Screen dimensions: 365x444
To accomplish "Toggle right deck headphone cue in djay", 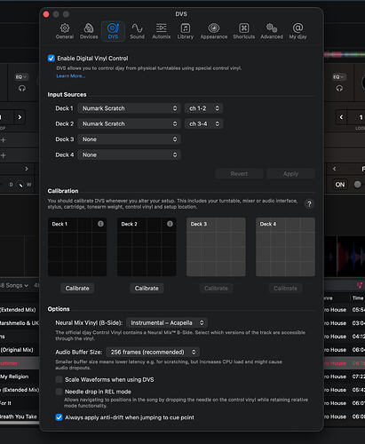I will [x=339, y=89].
